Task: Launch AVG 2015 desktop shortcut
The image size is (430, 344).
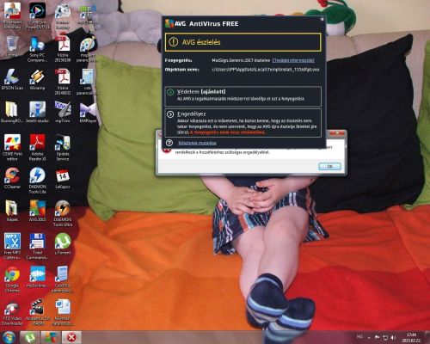Action: pyautogui.click(x=37, y=211)
